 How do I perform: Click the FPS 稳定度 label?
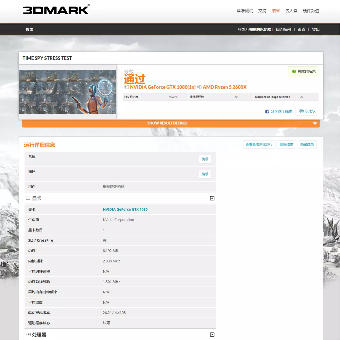coord(131,97)
